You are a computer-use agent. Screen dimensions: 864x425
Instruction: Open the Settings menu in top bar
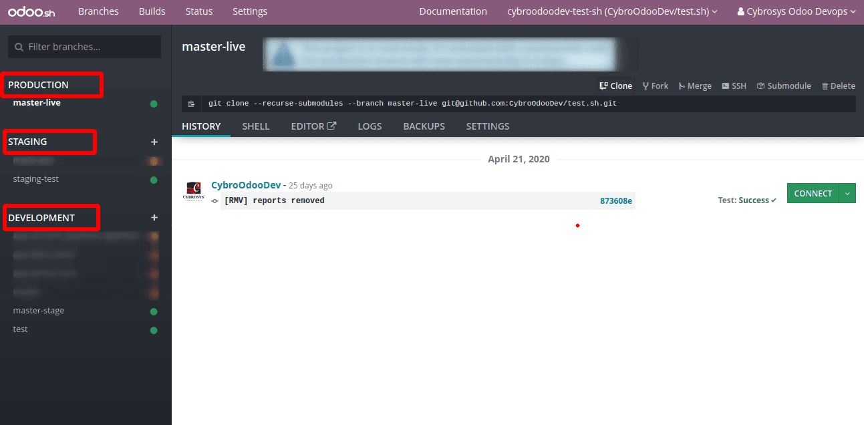tap(250, 11)
